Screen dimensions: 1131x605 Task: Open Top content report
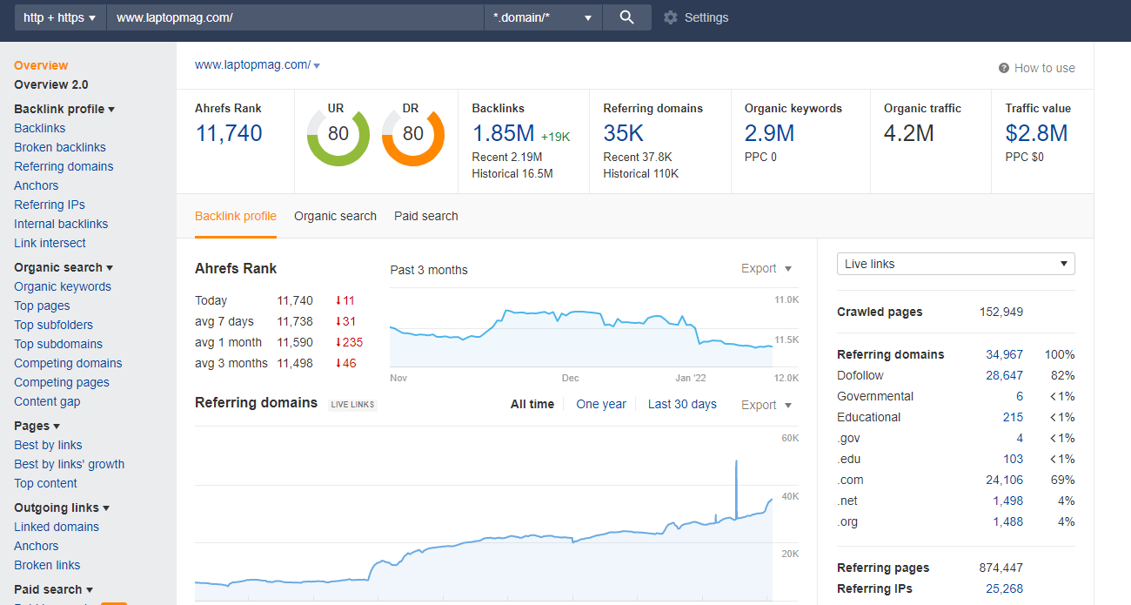point(45,483)
